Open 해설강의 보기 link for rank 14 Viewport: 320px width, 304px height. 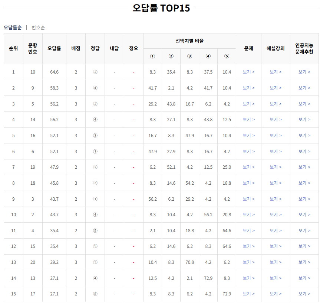coord(276,278)
